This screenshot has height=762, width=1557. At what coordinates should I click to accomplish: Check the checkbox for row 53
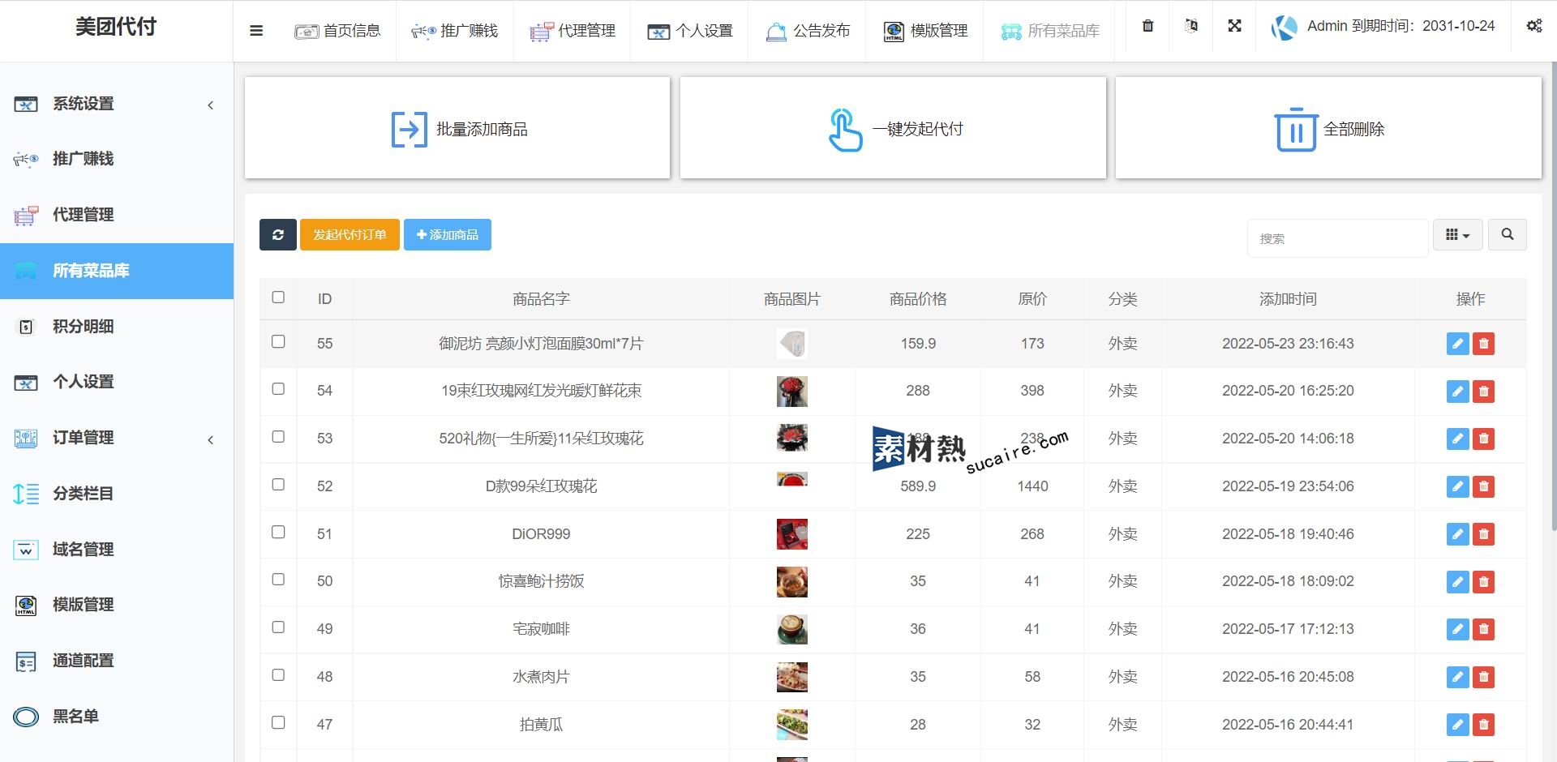[x=278, y=437]
